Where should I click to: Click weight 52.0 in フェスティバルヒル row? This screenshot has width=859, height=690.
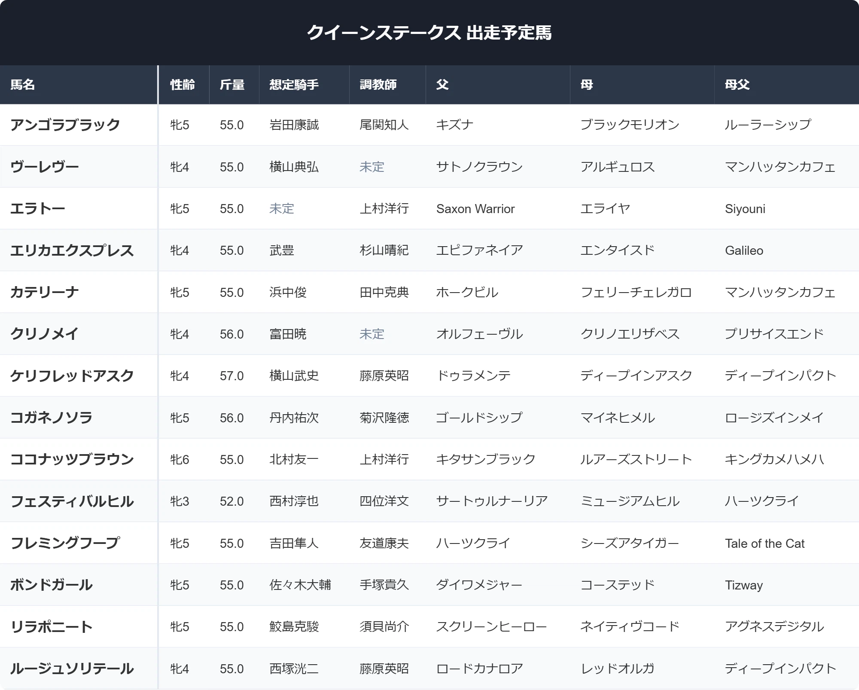point(232,501)
